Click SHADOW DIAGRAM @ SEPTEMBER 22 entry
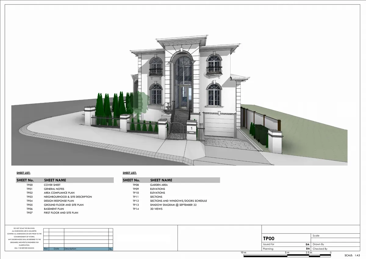 pos(173,205)
